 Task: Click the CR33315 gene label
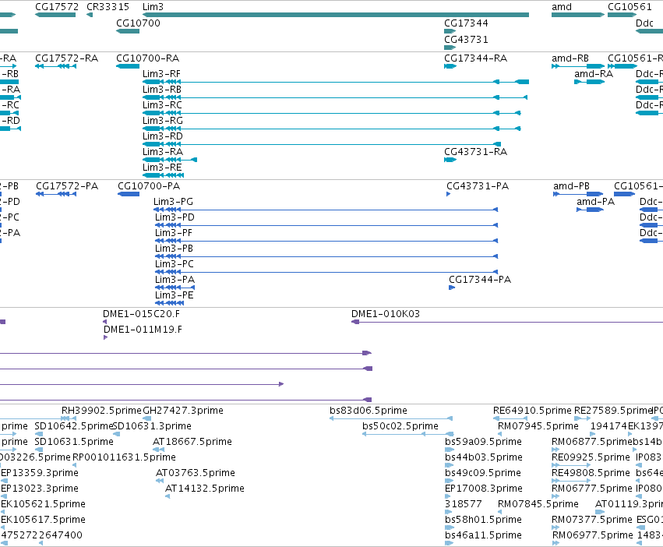click(x=108, y=7)
